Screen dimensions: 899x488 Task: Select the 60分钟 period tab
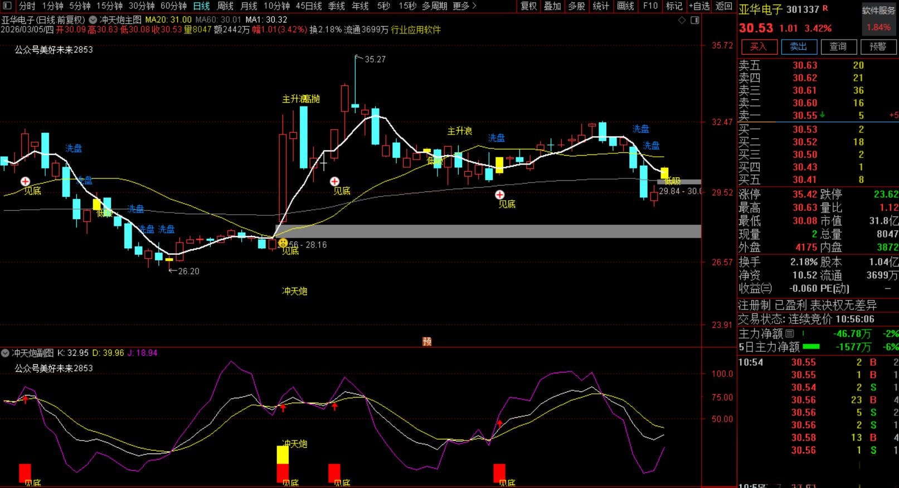[173, 6]
